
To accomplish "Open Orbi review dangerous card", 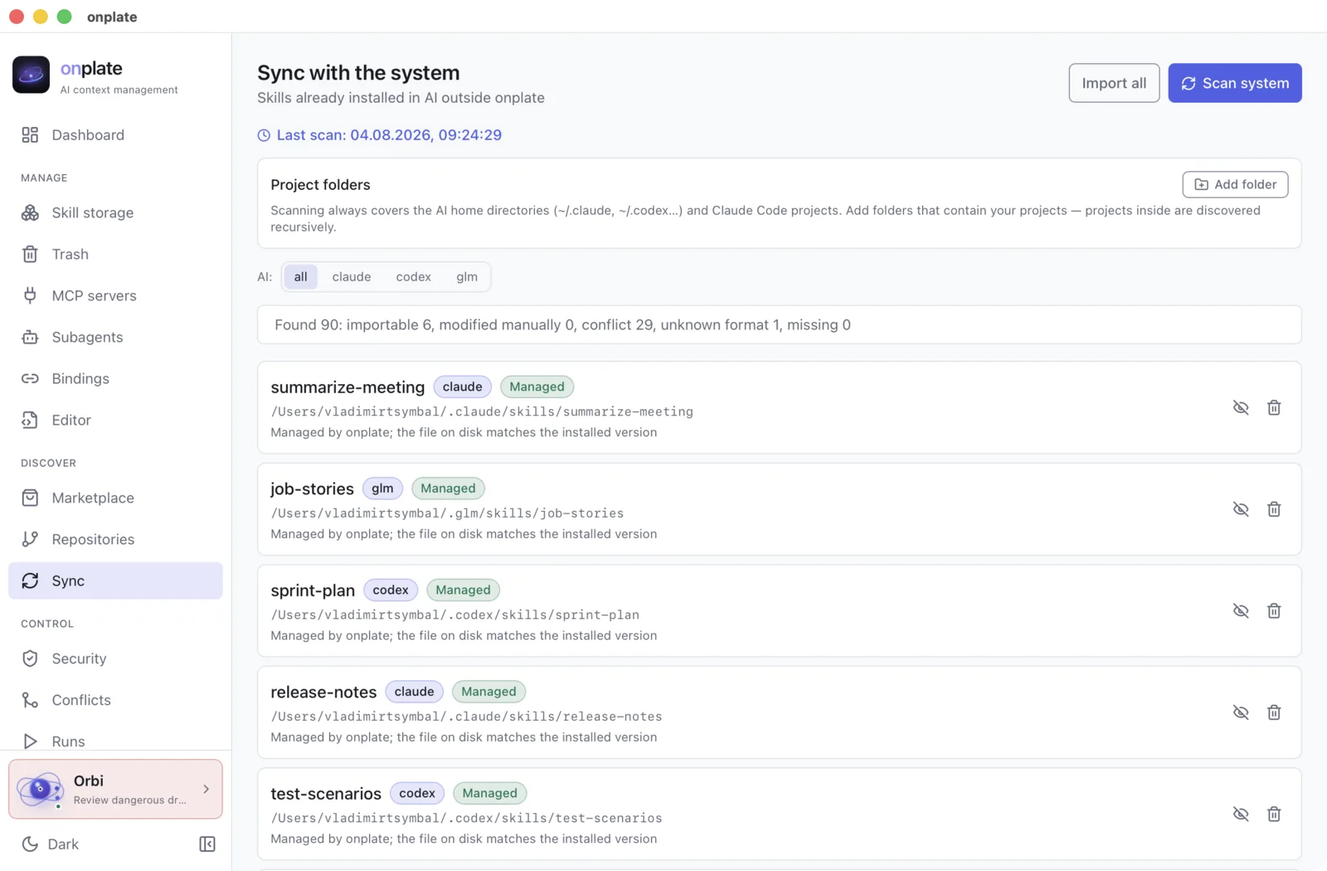I will click(x=115, y=790).
